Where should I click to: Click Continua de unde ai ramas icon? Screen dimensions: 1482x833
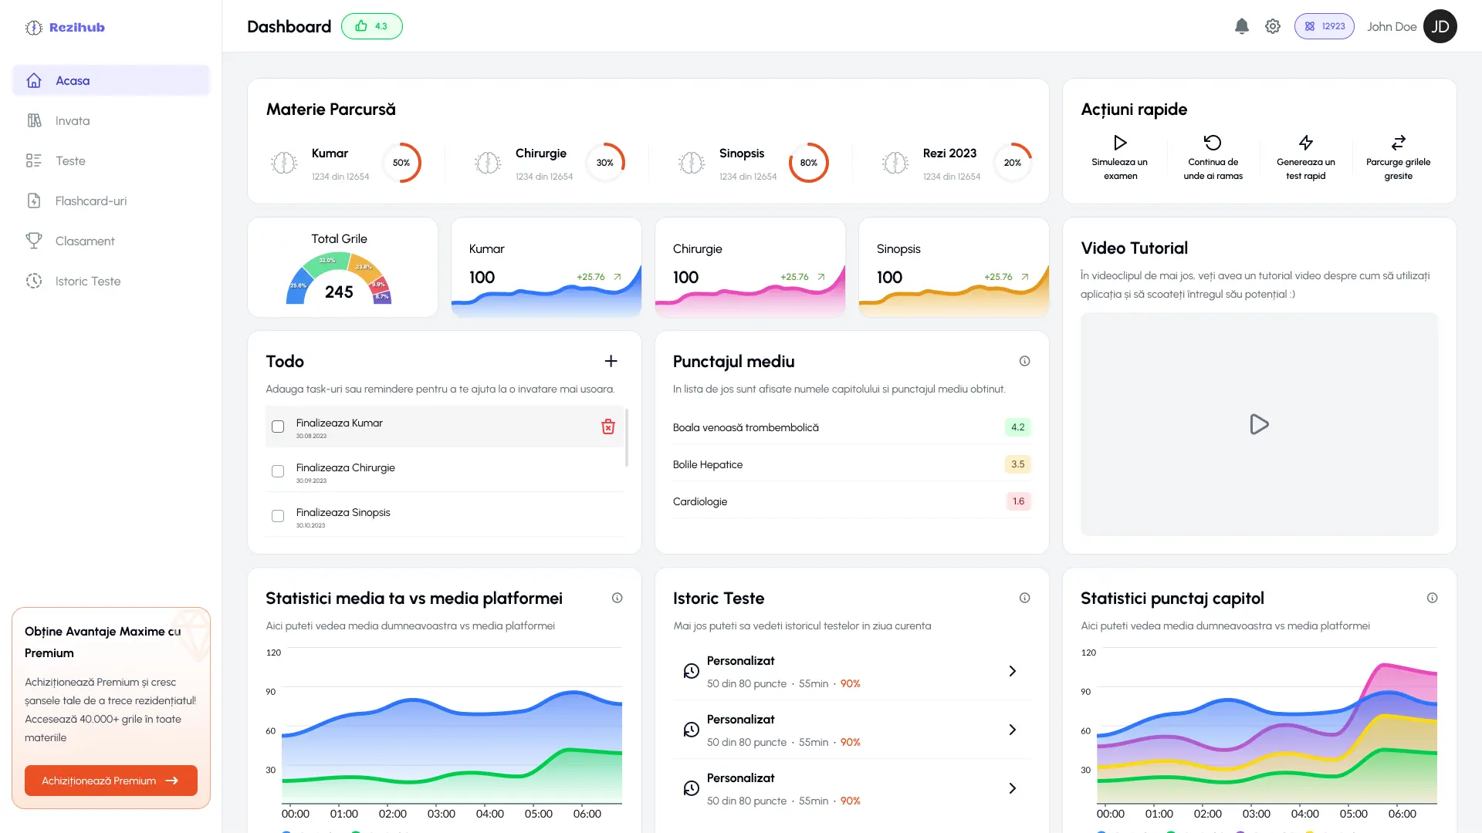pos(1213,143)
